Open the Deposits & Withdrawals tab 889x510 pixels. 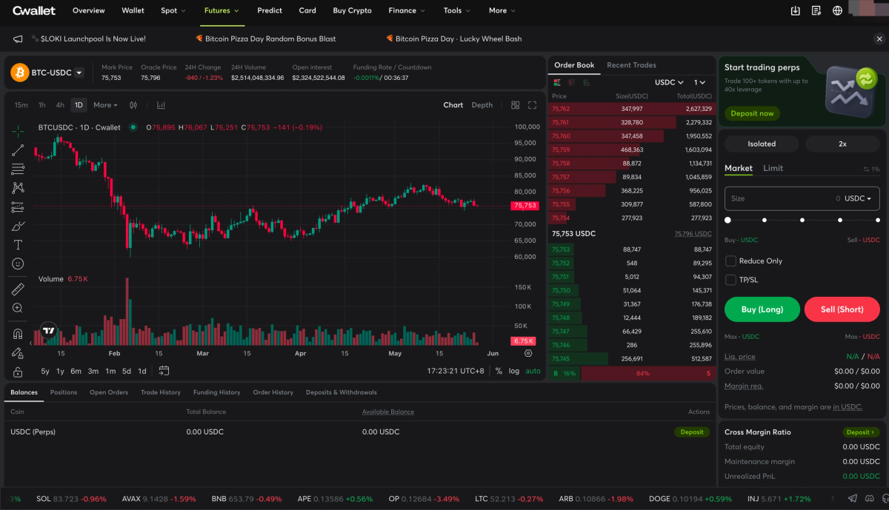(x=342, y=392)
